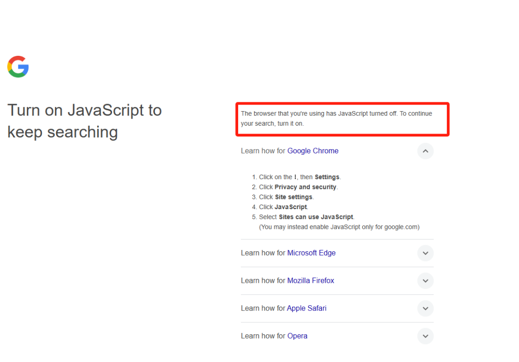The width and height of the screenshot is (519, 362).
Task: Expand the Microsoft Edge chevron arrow
Action: [x=425, y=253]
